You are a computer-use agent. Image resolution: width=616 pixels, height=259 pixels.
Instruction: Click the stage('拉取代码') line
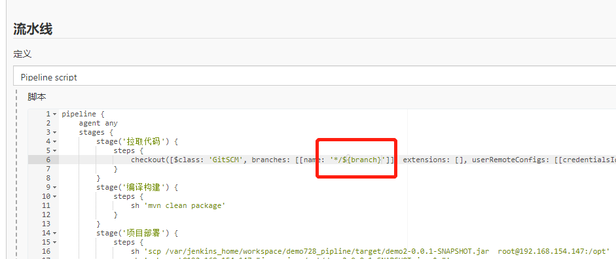click(137, 142)
